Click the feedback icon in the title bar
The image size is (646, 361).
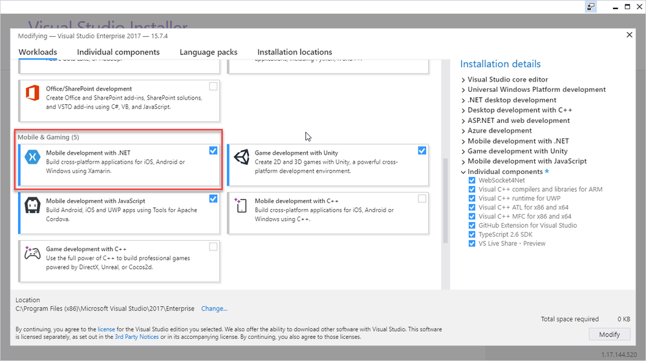tap(591, 6)
